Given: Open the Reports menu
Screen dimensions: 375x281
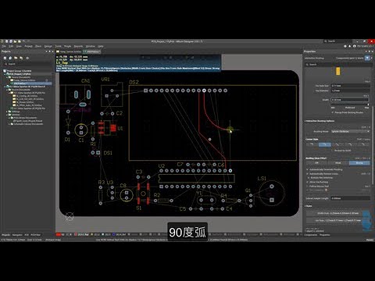Looking at the screenshot, I should point(78,46).
